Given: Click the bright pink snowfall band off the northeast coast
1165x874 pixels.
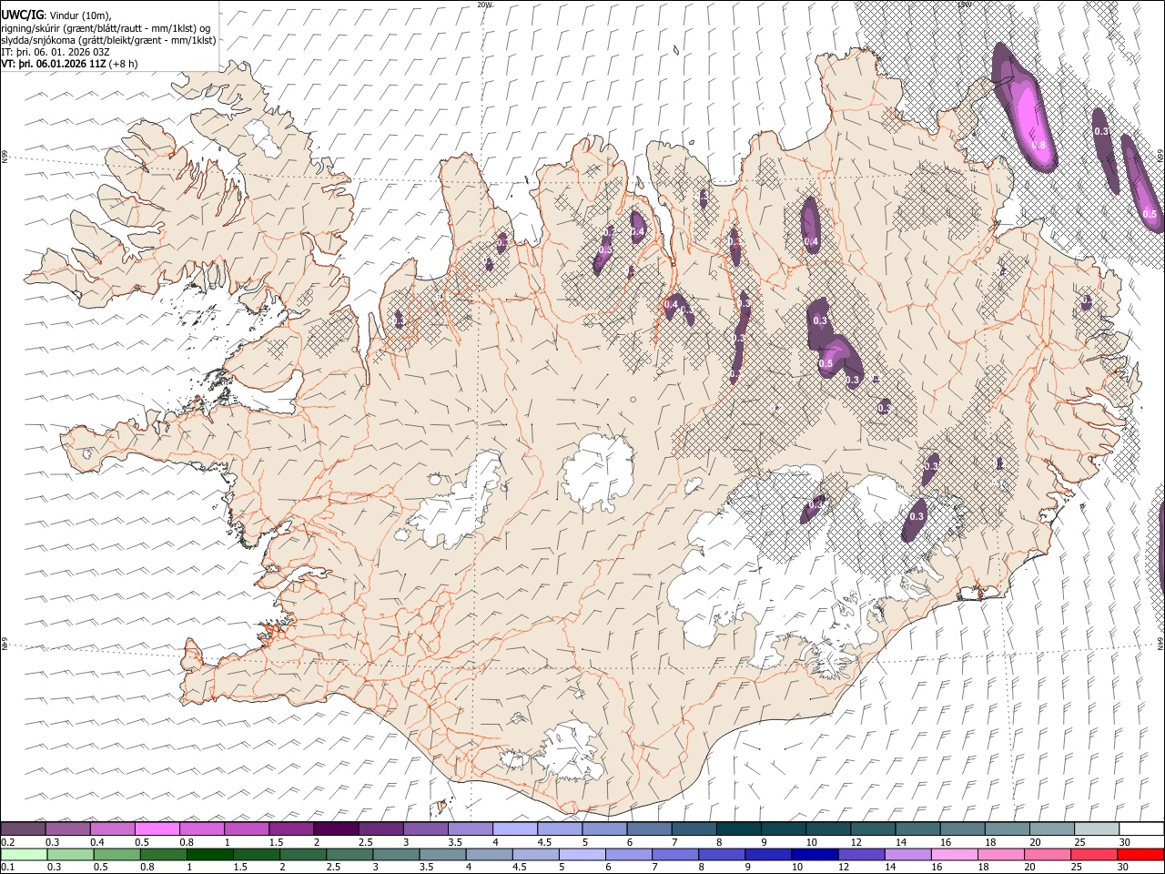Looking at the screenshot, I should tap(1027, 107).
